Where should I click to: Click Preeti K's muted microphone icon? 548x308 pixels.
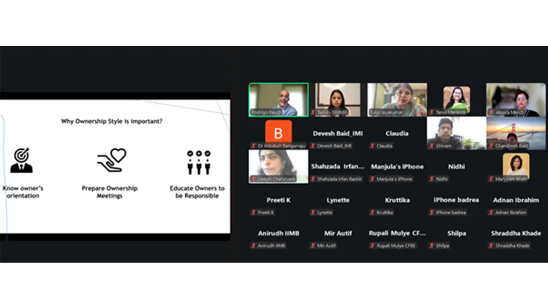tap(253, 213)
